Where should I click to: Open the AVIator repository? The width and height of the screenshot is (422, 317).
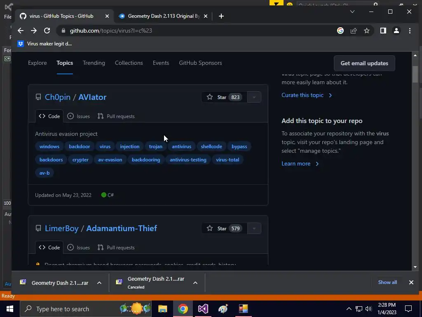coord(92,97)
